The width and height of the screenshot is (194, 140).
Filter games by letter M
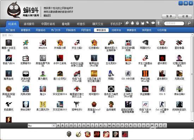click(109, 126)
